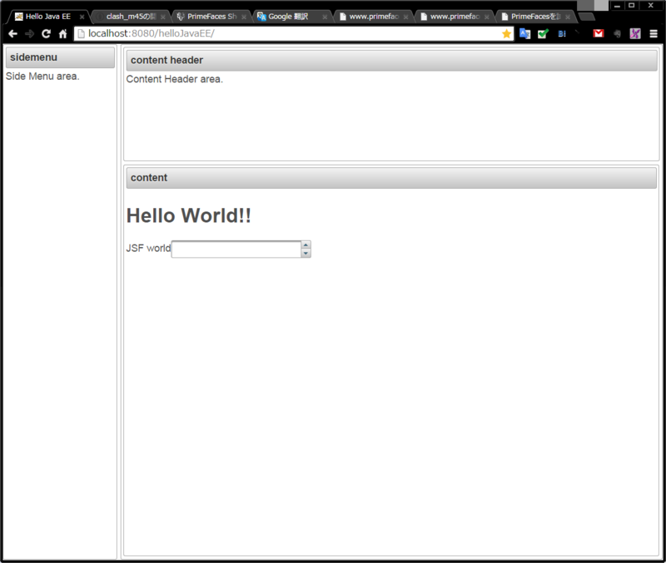Click the localhost URL address bar
The height and width of the screenshot is (563, 666).
pyautogui.click(x=293, y=34)
